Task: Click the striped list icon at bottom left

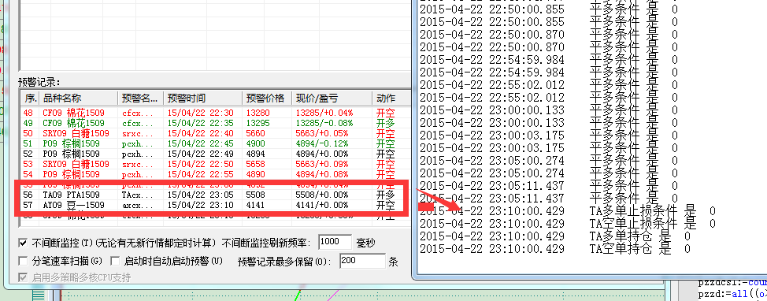Action: pos(38,295)
